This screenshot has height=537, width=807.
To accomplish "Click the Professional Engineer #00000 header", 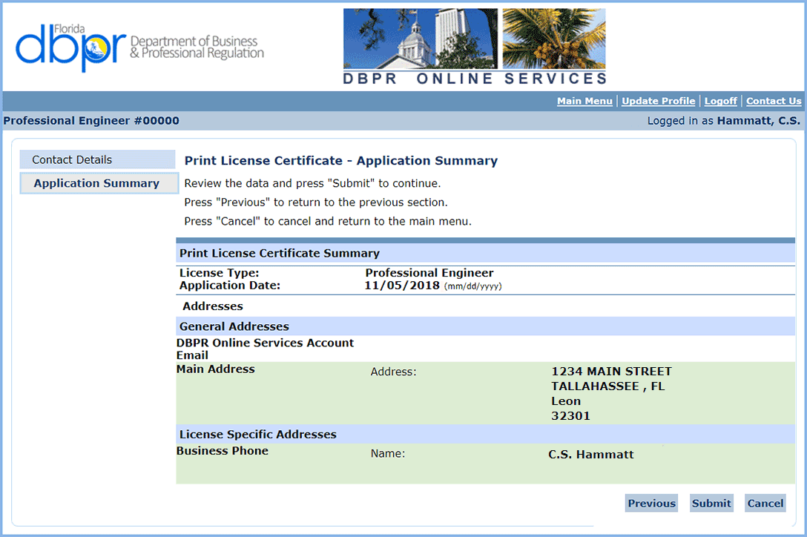I will point(92,120).
